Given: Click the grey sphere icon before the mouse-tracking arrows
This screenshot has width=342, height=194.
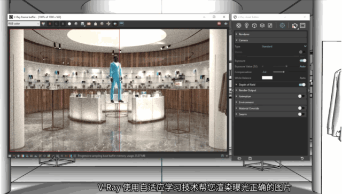Looking at the screenshot, I should (102, 24).
